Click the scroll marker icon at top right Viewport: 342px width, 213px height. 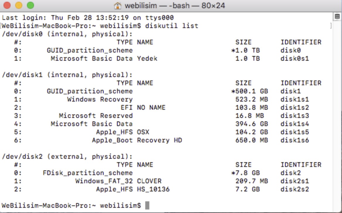point(337,16)
